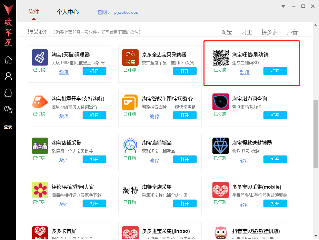319x240 pixels.
Task: Open 淘特全店采集 with 打开 button
Action: pos(185,203)
